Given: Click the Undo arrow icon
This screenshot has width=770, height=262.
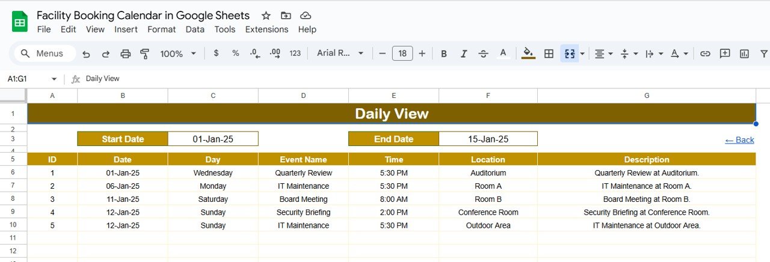Looking at the screenshot, I should click(x=86, y=53).
